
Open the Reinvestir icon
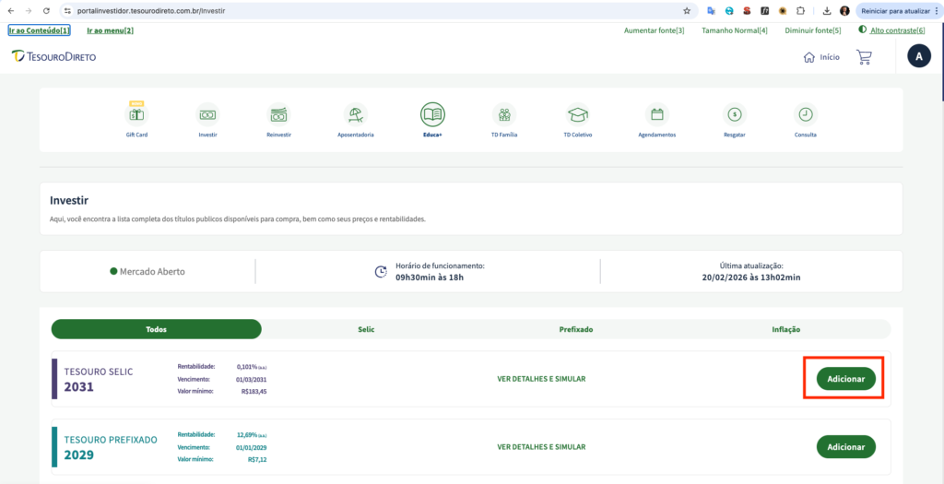(278, 115)
